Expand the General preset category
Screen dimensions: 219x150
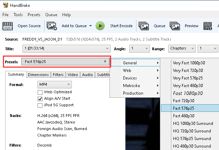135,63
